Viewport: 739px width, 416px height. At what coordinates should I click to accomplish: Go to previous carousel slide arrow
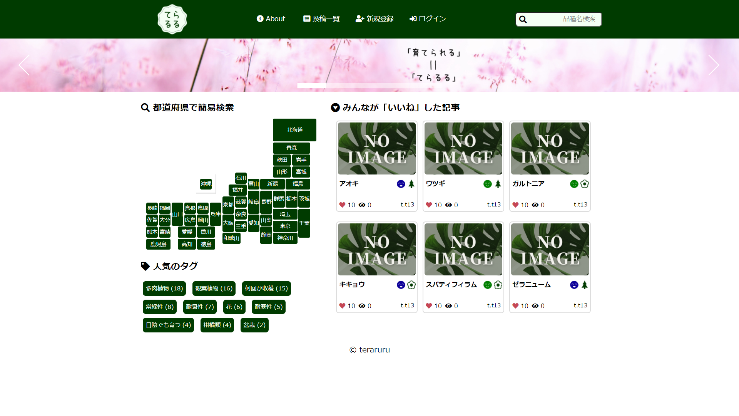pyautogui.click(x=24, y=65)
